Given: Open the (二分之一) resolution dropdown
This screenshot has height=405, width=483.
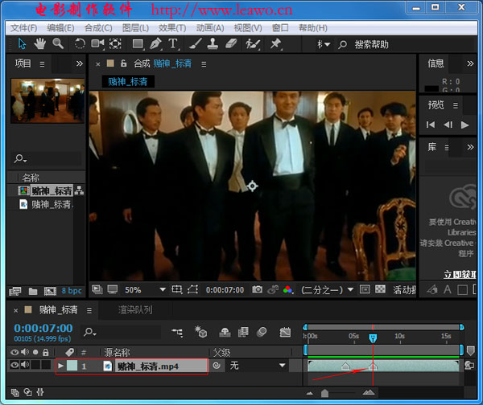Looking at the screenshot, I should pyautogui.click(x=327, y=289).
